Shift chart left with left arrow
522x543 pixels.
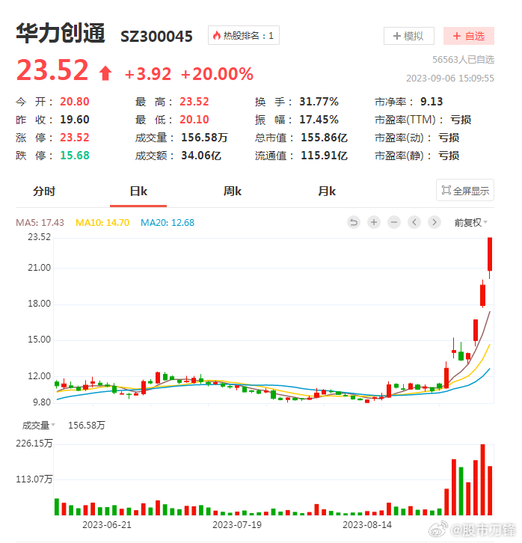click(414, 222)
